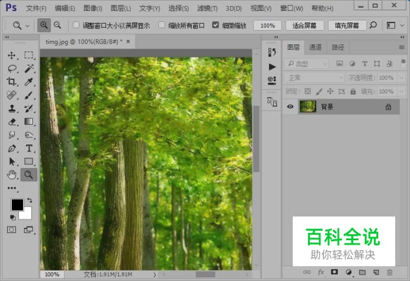Open the opacity dropdown arrow
The height and width of the screenshot is (281, 410).
click(x=402, y=78)
